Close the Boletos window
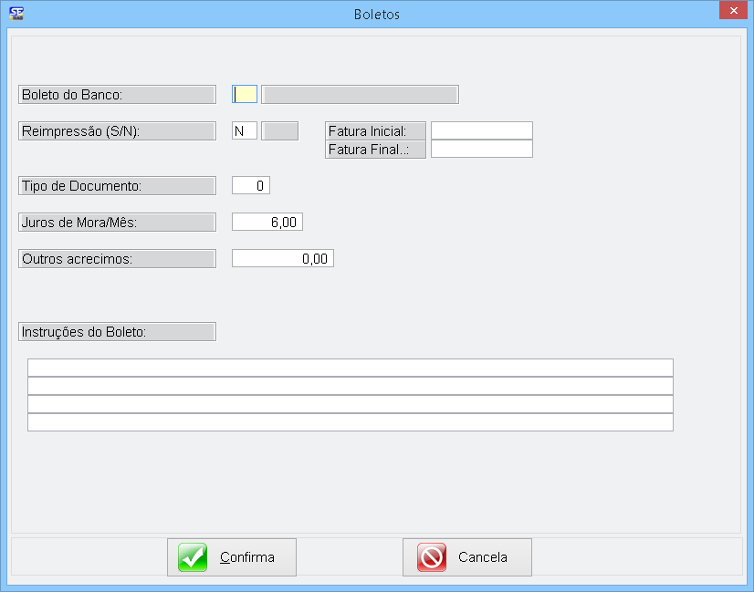Viewport: 754px width, 592px height. tap(731, 12)
